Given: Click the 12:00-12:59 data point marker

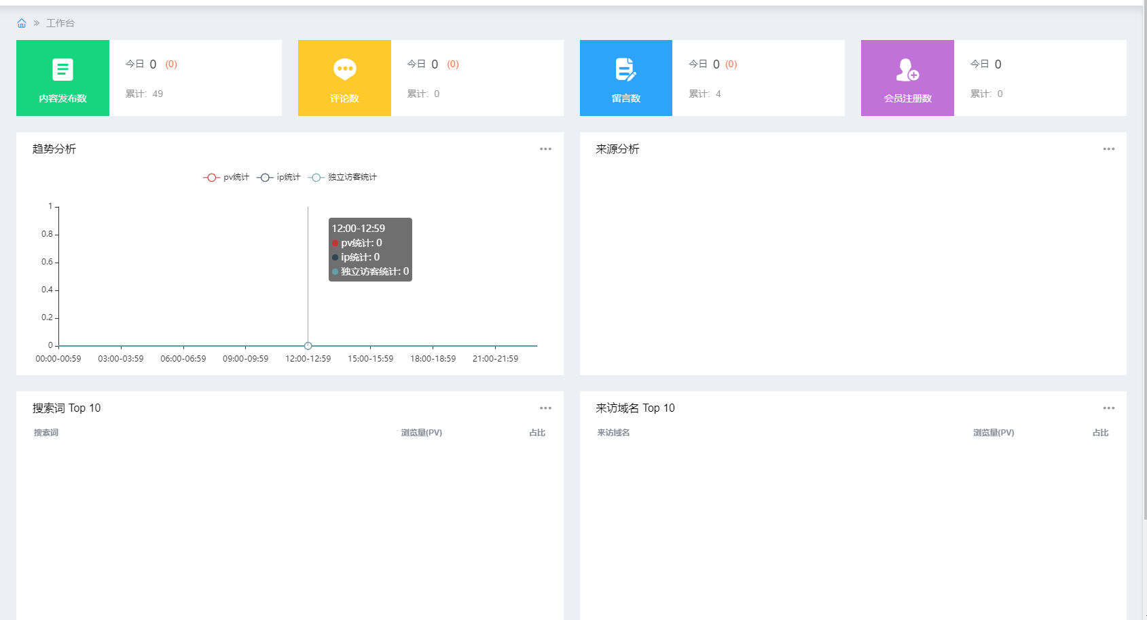Looking at the screenshot, I should click(x=308, y=346).
